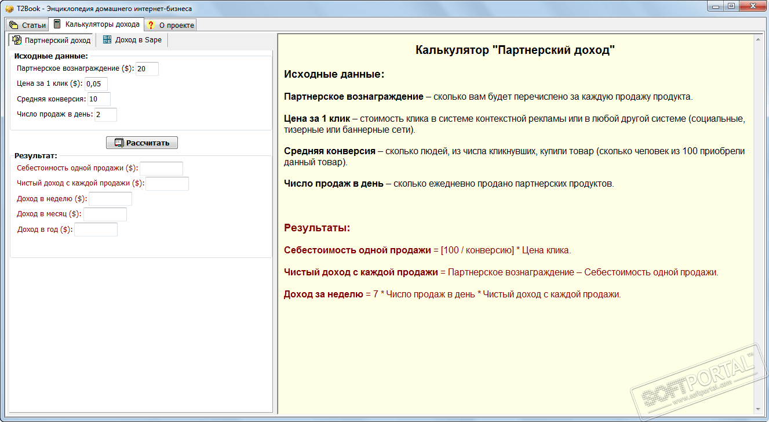Image resolution: width=769 pixels, height=422 pixels.
Task: Close the T2Book window
Action: 752,6
